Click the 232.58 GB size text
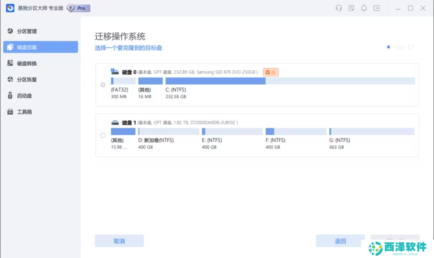The height and width of the screenshot is (258, 434). pos(176,97)
